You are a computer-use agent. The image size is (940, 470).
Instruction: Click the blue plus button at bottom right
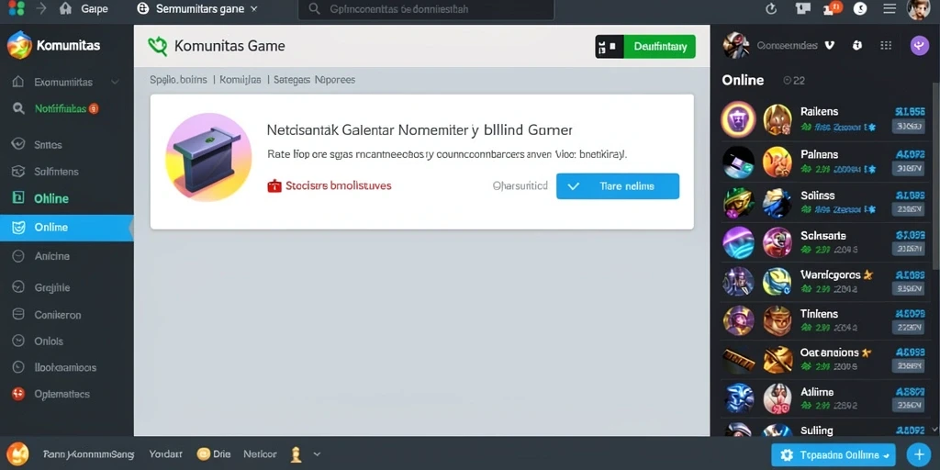coord(918,453)
